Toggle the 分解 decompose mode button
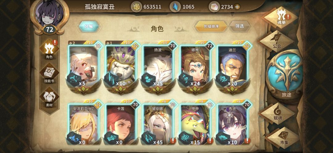333x153 pixels. click(89, 26)
